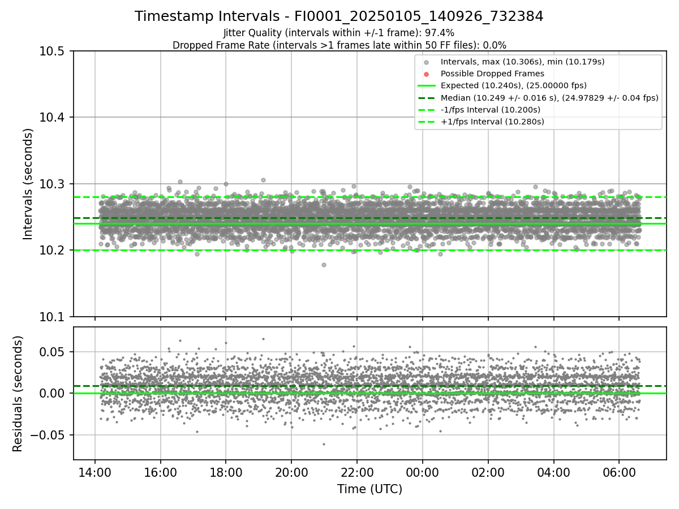
Task: Click the 16:00 time tick label
Action: coord(161,472)
